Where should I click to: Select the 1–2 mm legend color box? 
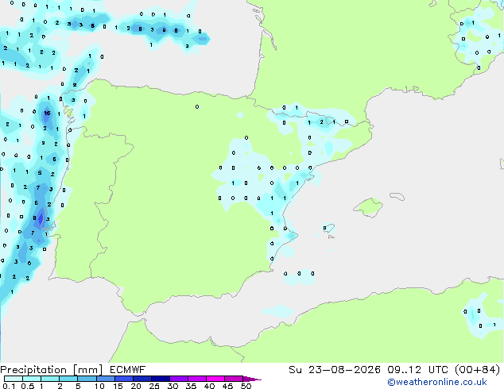coord(50,379)
